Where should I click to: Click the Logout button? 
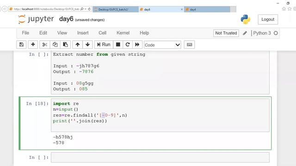pyautogui.click(x=268, y=19)
